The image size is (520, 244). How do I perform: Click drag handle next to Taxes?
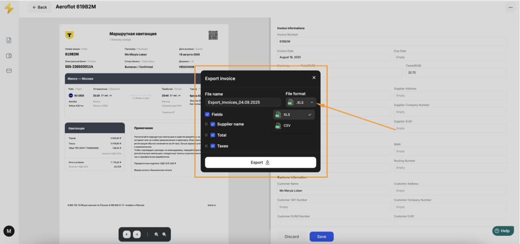[x=206, y=146]
